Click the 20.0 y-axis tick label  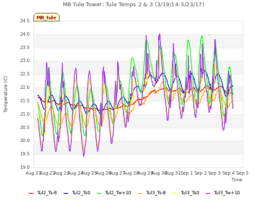point(25,141)
